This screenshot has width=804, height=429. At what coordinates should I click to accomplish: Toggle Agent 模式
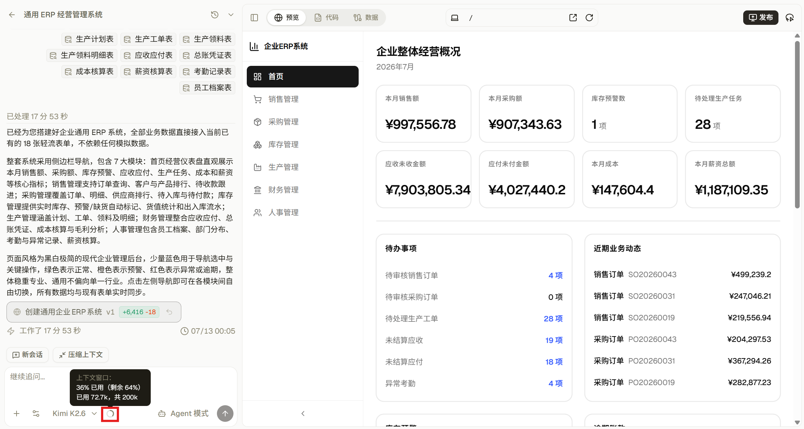(x=183, y=414)
